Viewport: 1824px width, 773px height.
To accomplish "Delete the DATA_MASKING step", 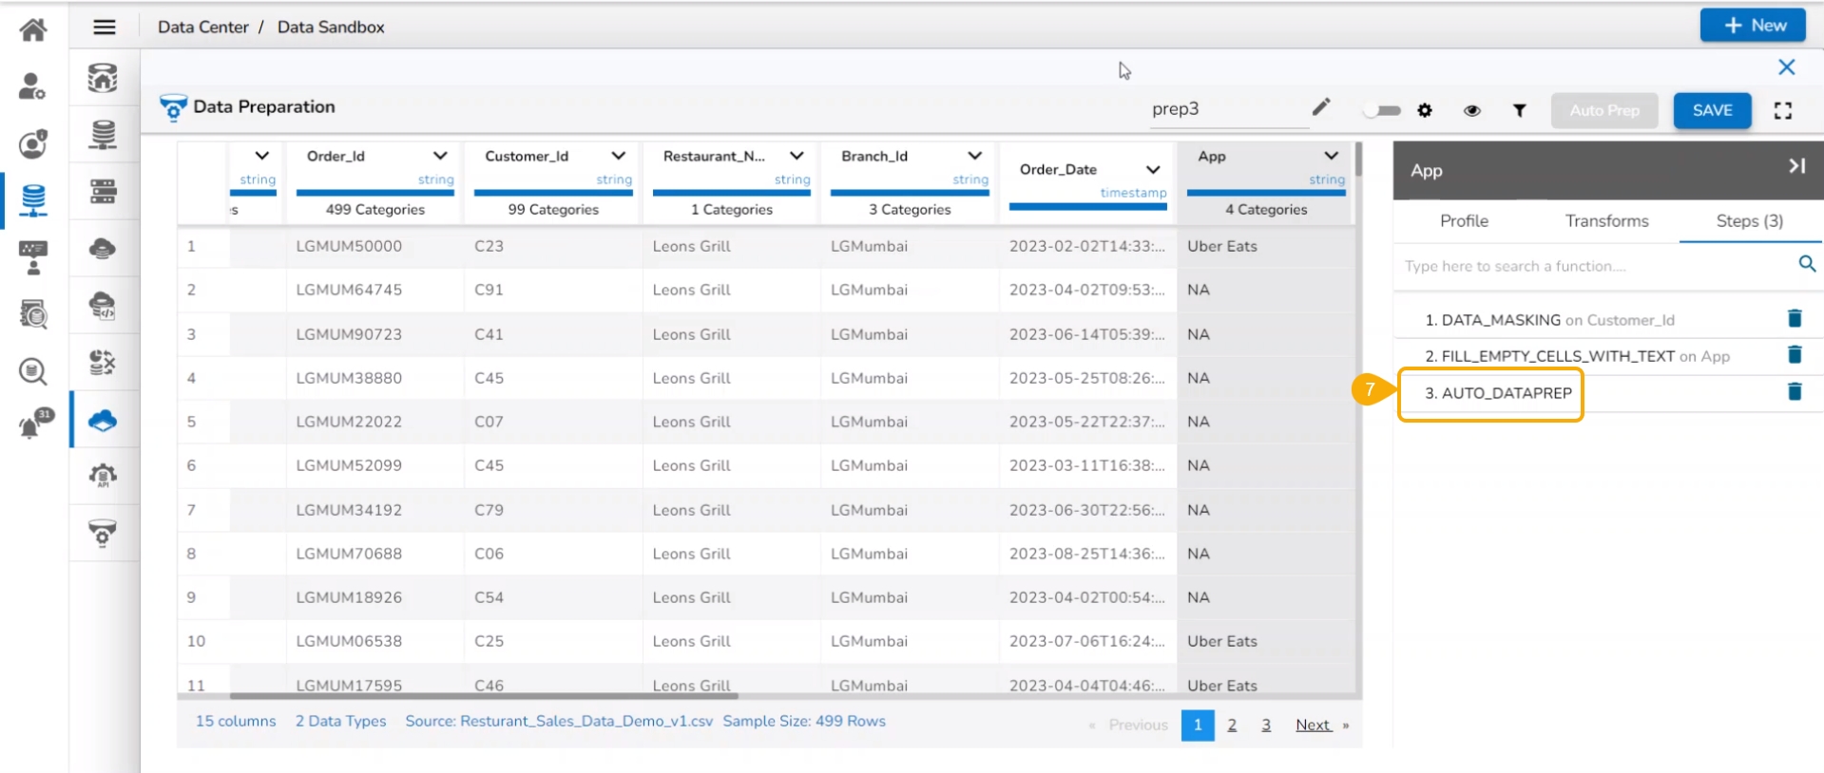I will tap(1794, 319).
